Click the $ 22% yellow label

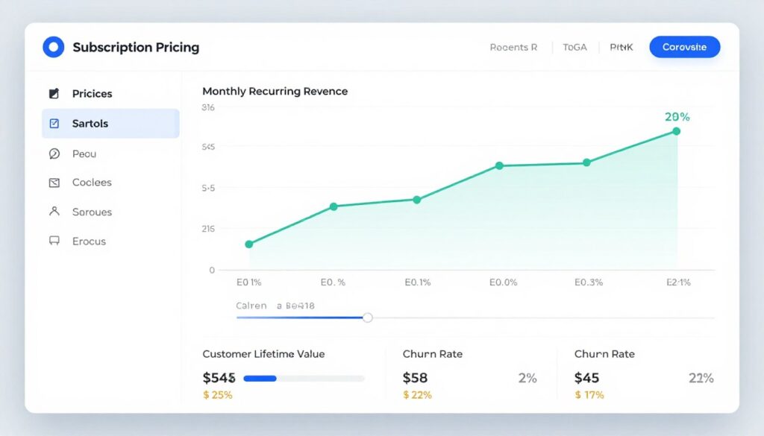(418, 395)
